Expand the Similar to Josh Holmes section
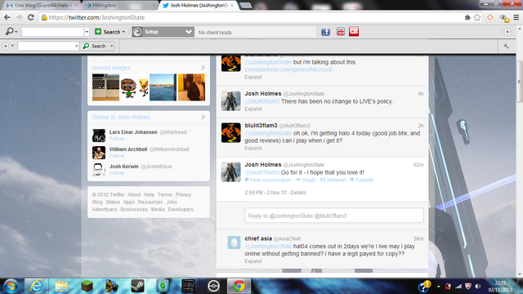The image size is (523, 294). point(203,117)
